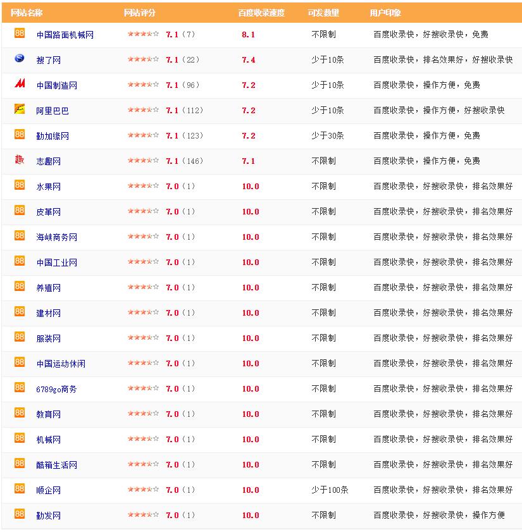This screenshot has width=522, height=532.
Task: Open the 中国制造网 link
Action: 57,85
